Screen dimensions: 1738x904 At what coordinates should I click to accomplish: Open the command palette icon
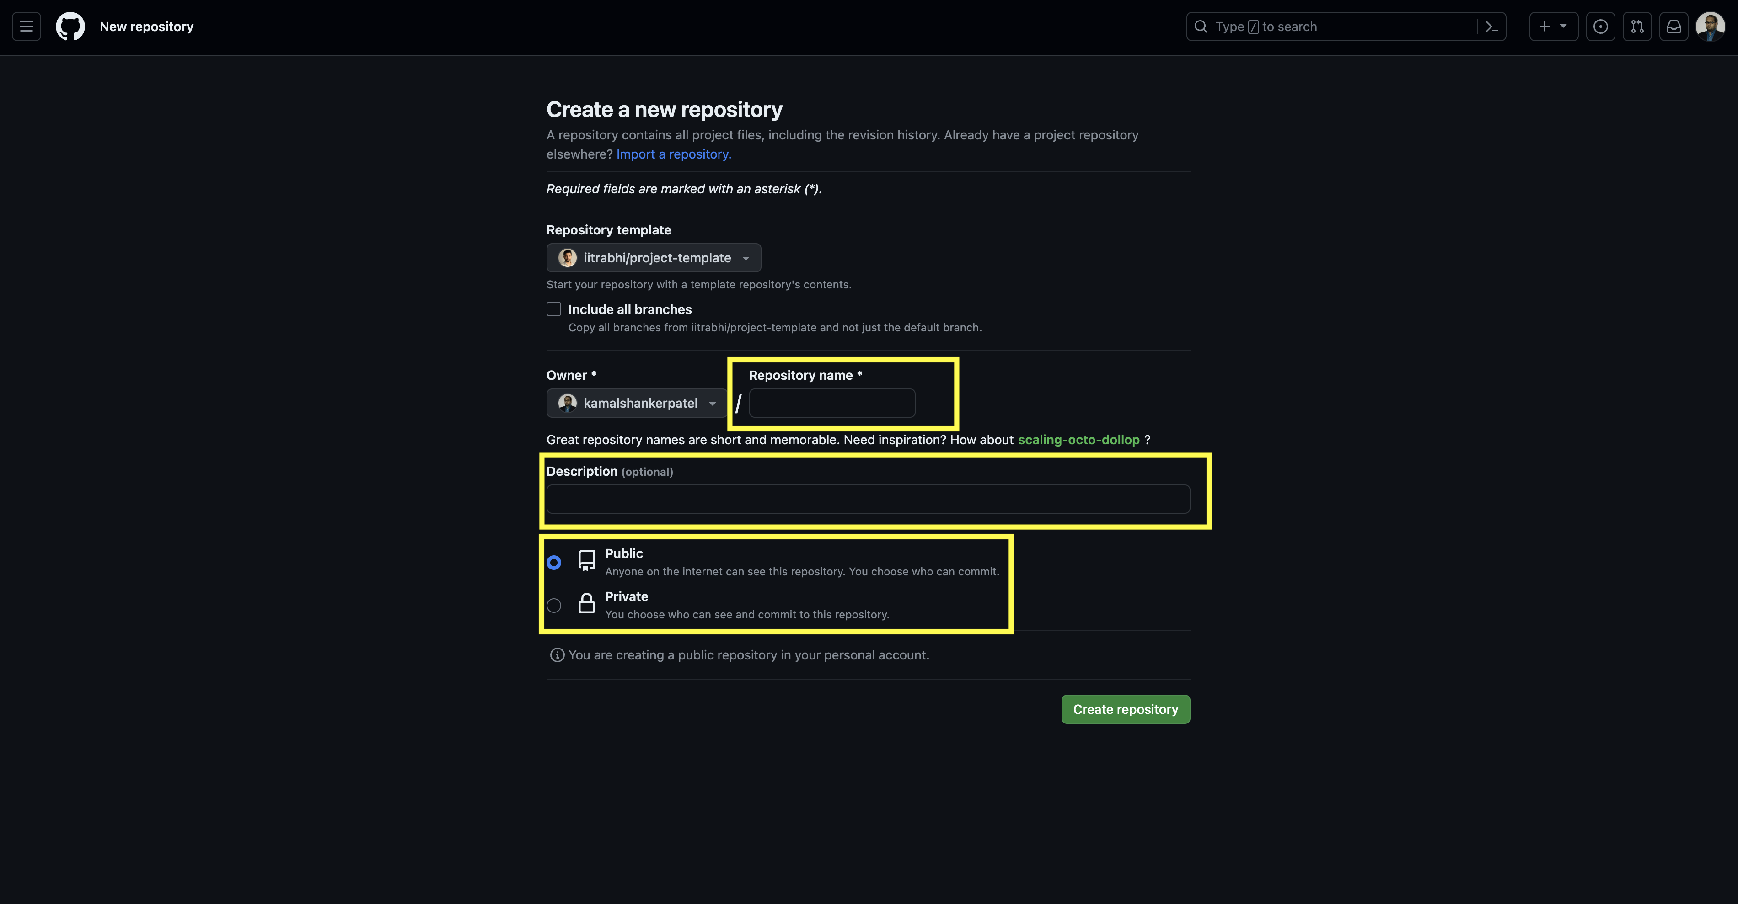[1492, 27]
